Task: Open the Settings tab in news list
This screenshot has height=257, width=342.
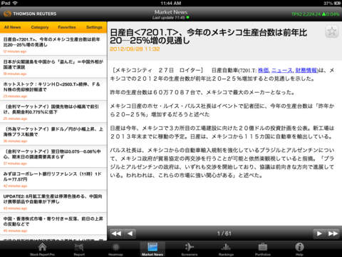Action: (x=94, y=27)
